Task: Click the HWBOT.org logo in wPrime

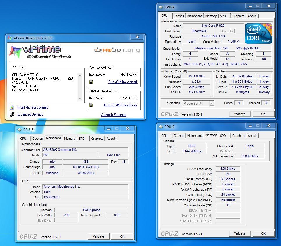Action: [117, 50]
